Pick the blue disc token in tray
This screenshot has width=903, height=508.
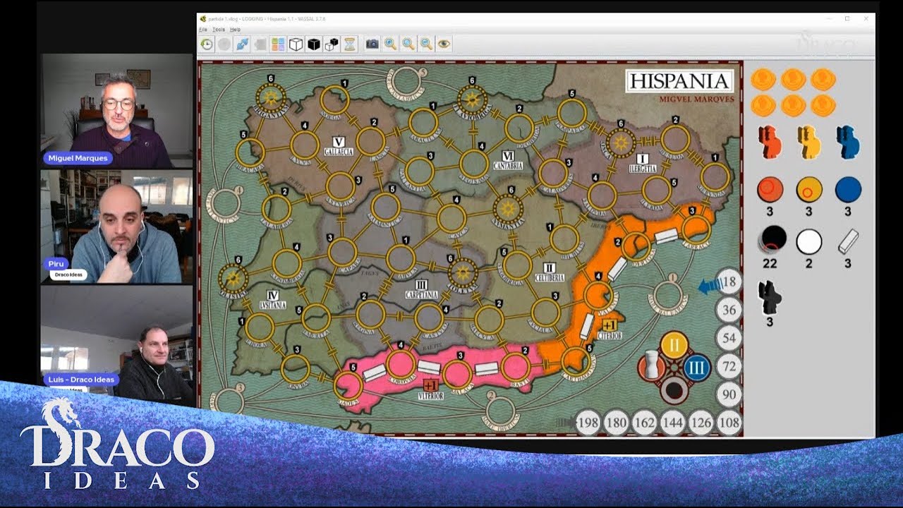pyautogui.click(x=848, y=189)
